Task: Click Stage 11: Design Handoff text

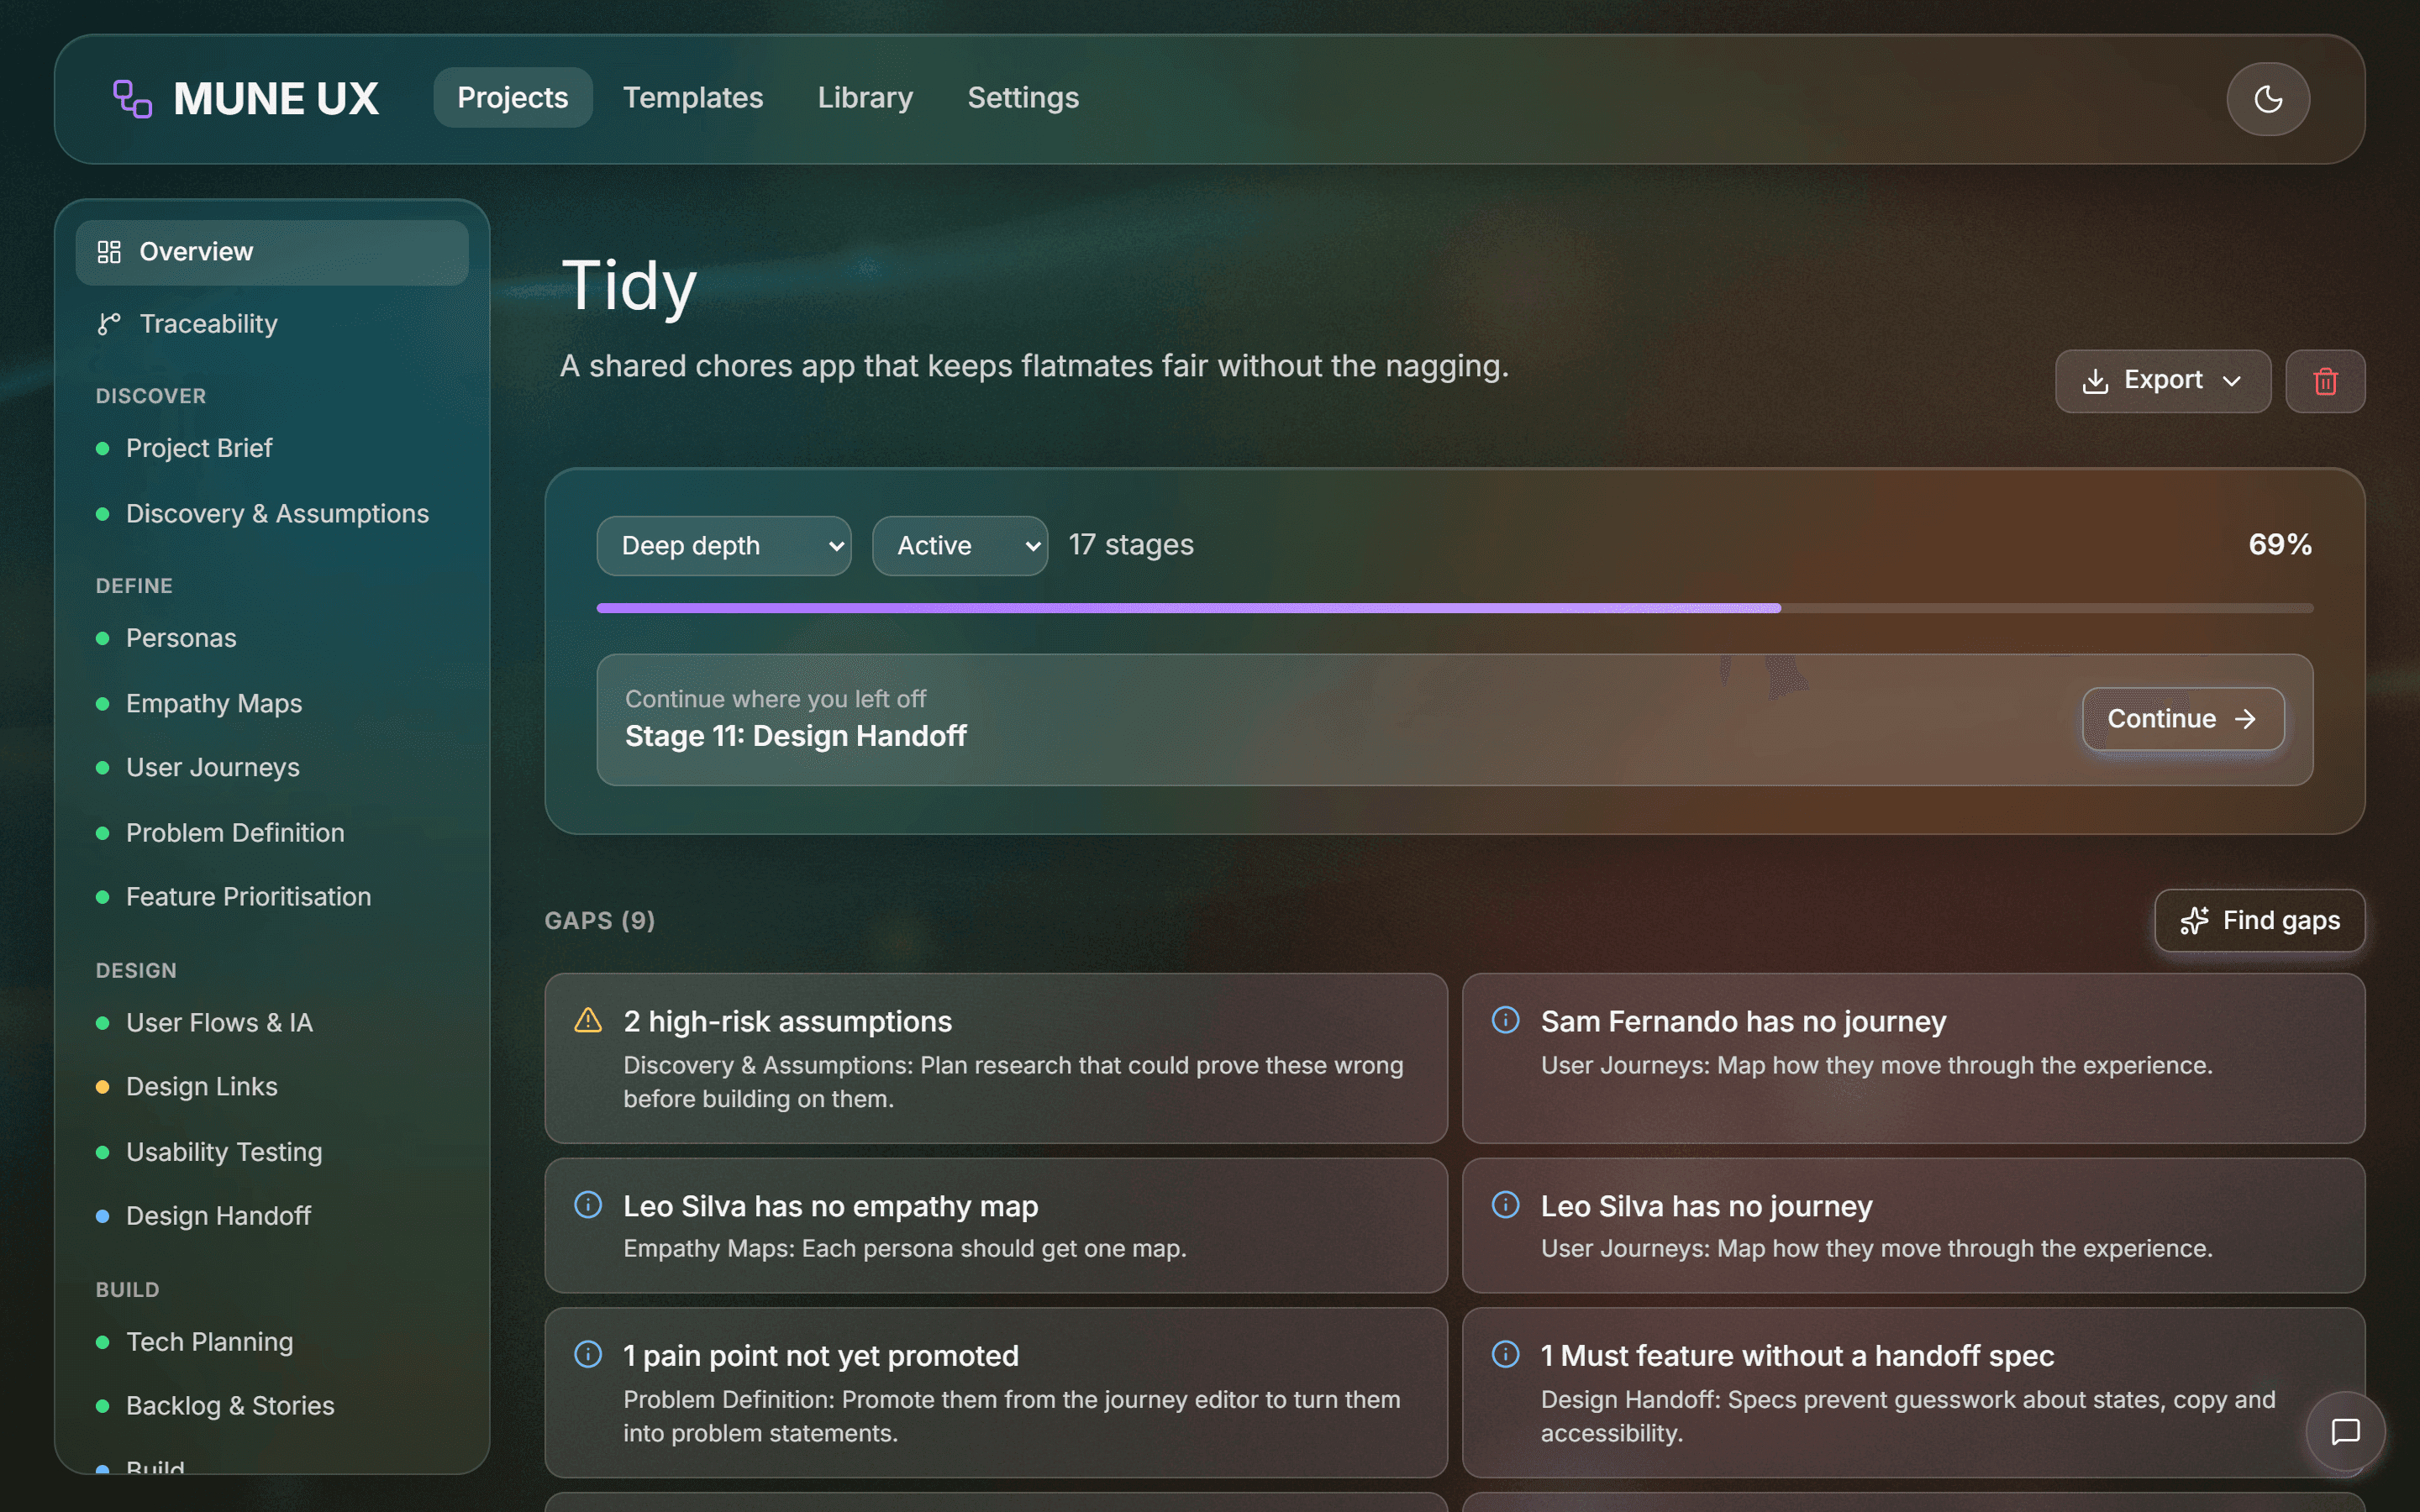Action: coord(796,737)
